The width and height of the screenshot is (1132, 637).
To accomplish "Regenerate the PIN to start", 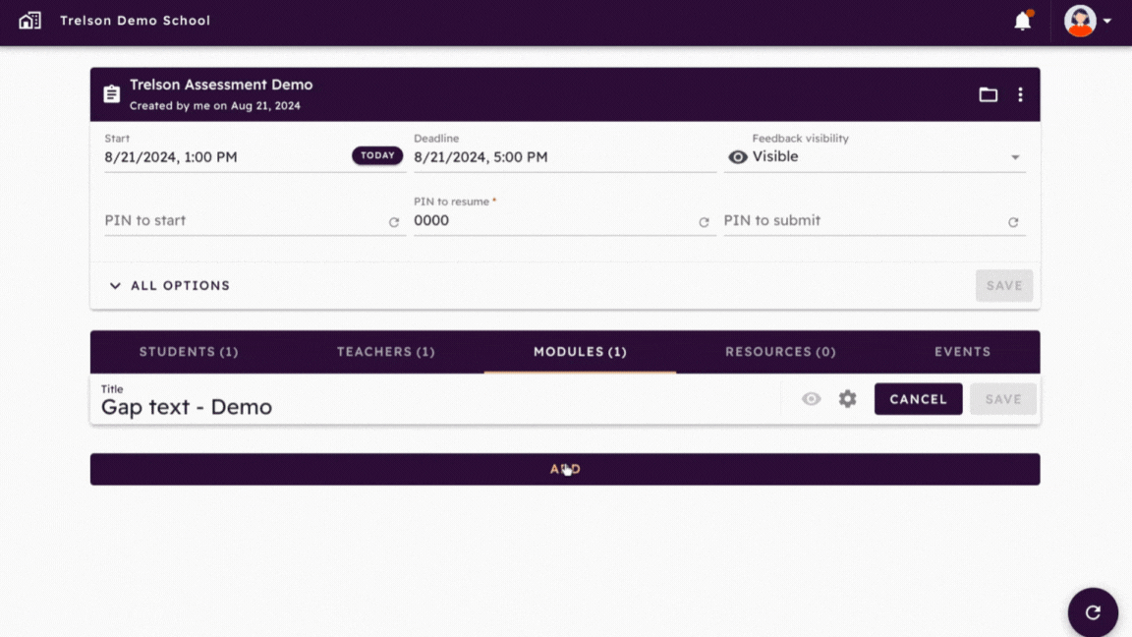I will [x=394, y=222].
